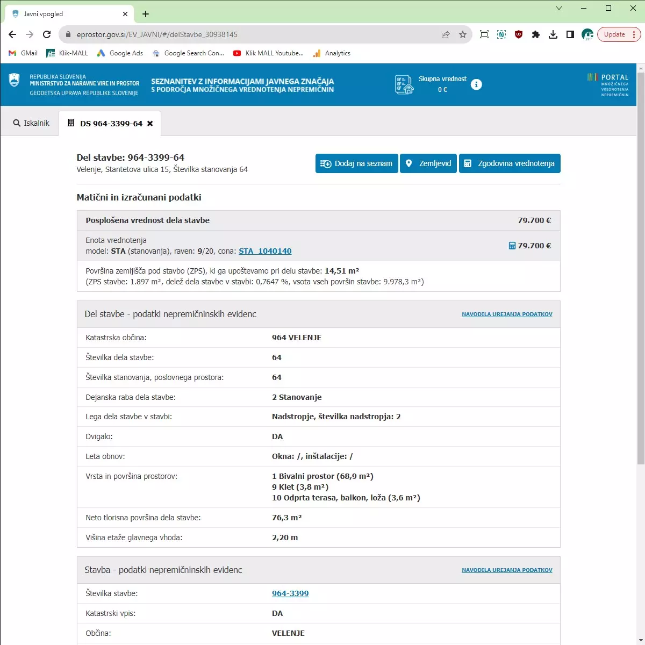This screenshot has height=645, width=645.
Task: Open the browser downloads icon
Action: [553, 34]
